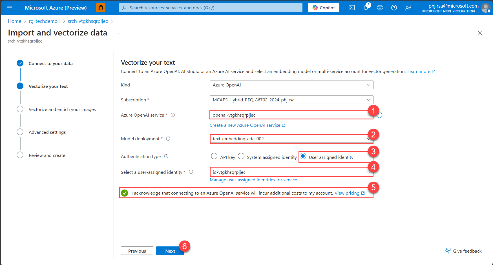
Task: Open the account avatar for phjirsa
Action: click(486, 8)
